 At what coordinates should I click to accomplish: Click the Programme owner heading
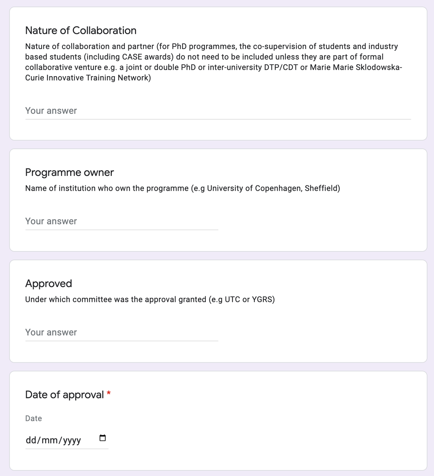point(69,172)
